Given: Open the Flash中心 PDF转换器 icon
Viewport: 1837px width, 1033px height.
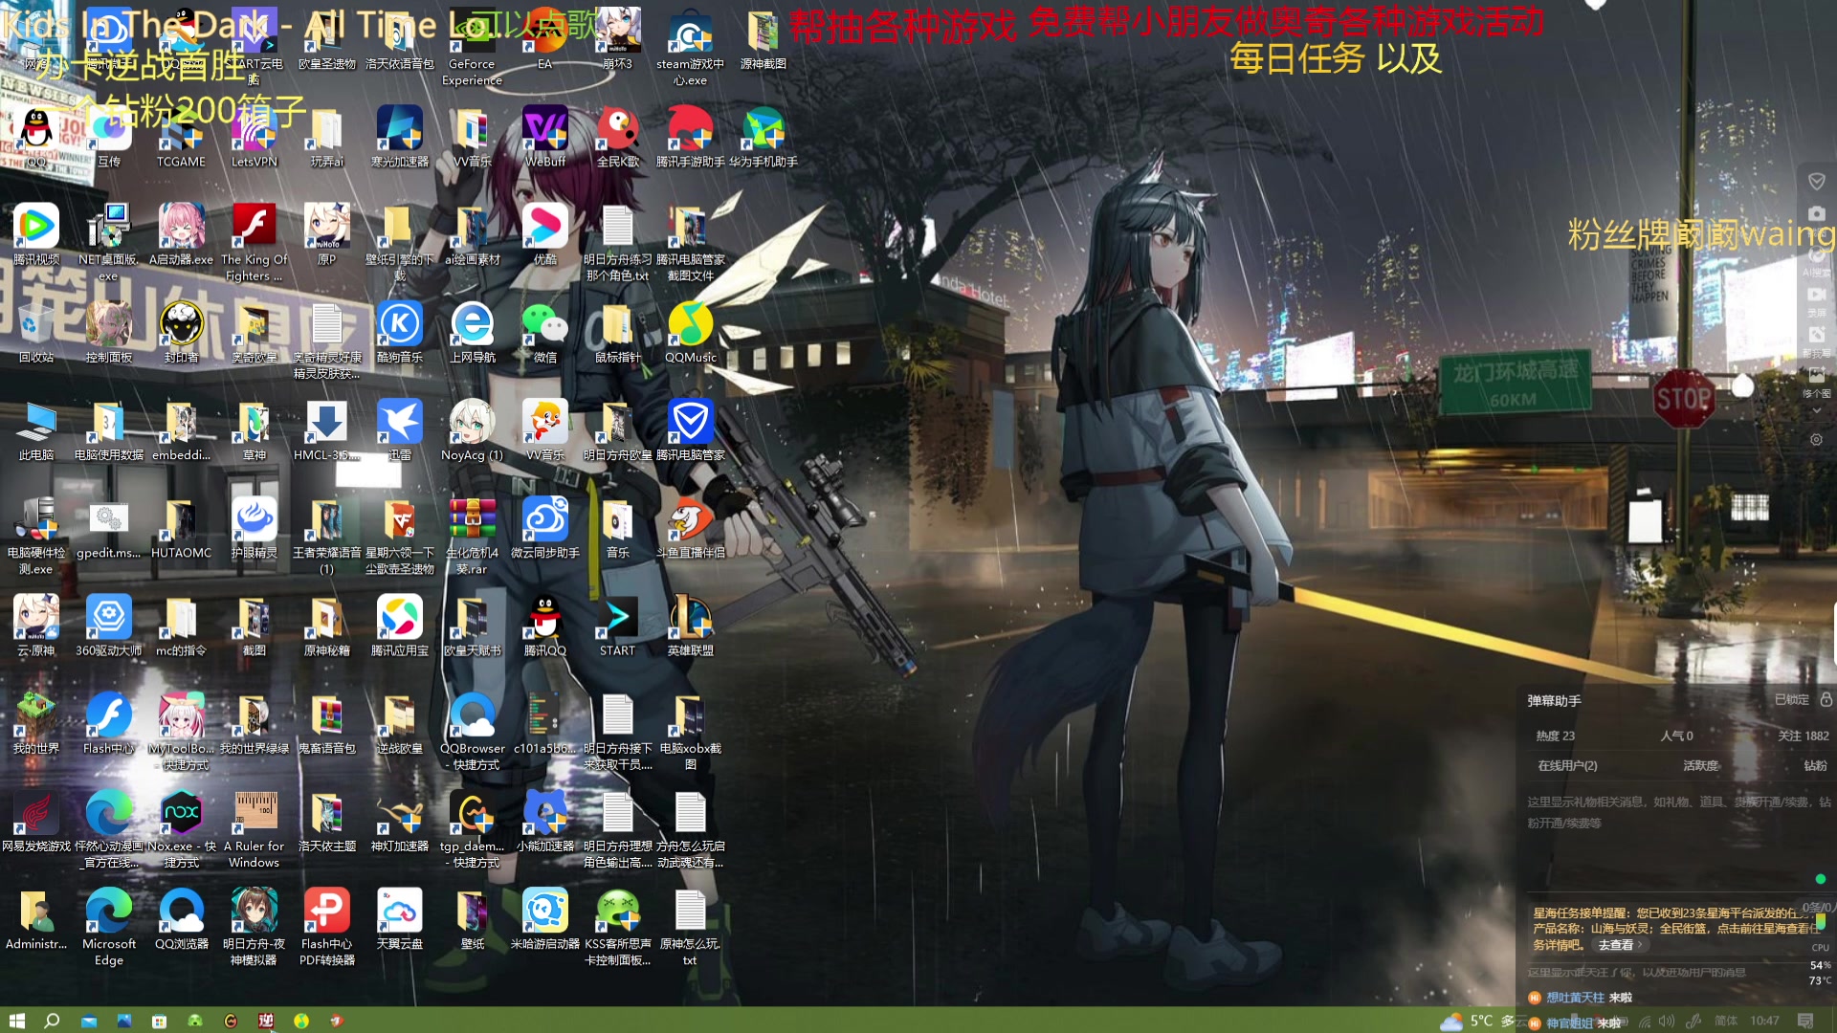Looking at the screenshot, I should pos(326,928).
